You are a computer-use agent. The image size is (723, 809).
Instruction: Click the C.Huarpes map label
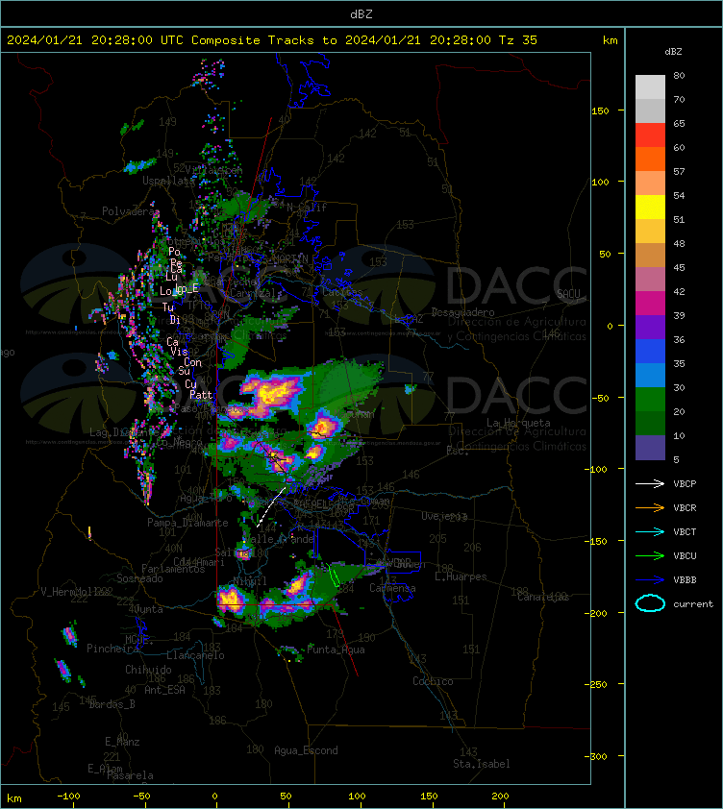461,576
